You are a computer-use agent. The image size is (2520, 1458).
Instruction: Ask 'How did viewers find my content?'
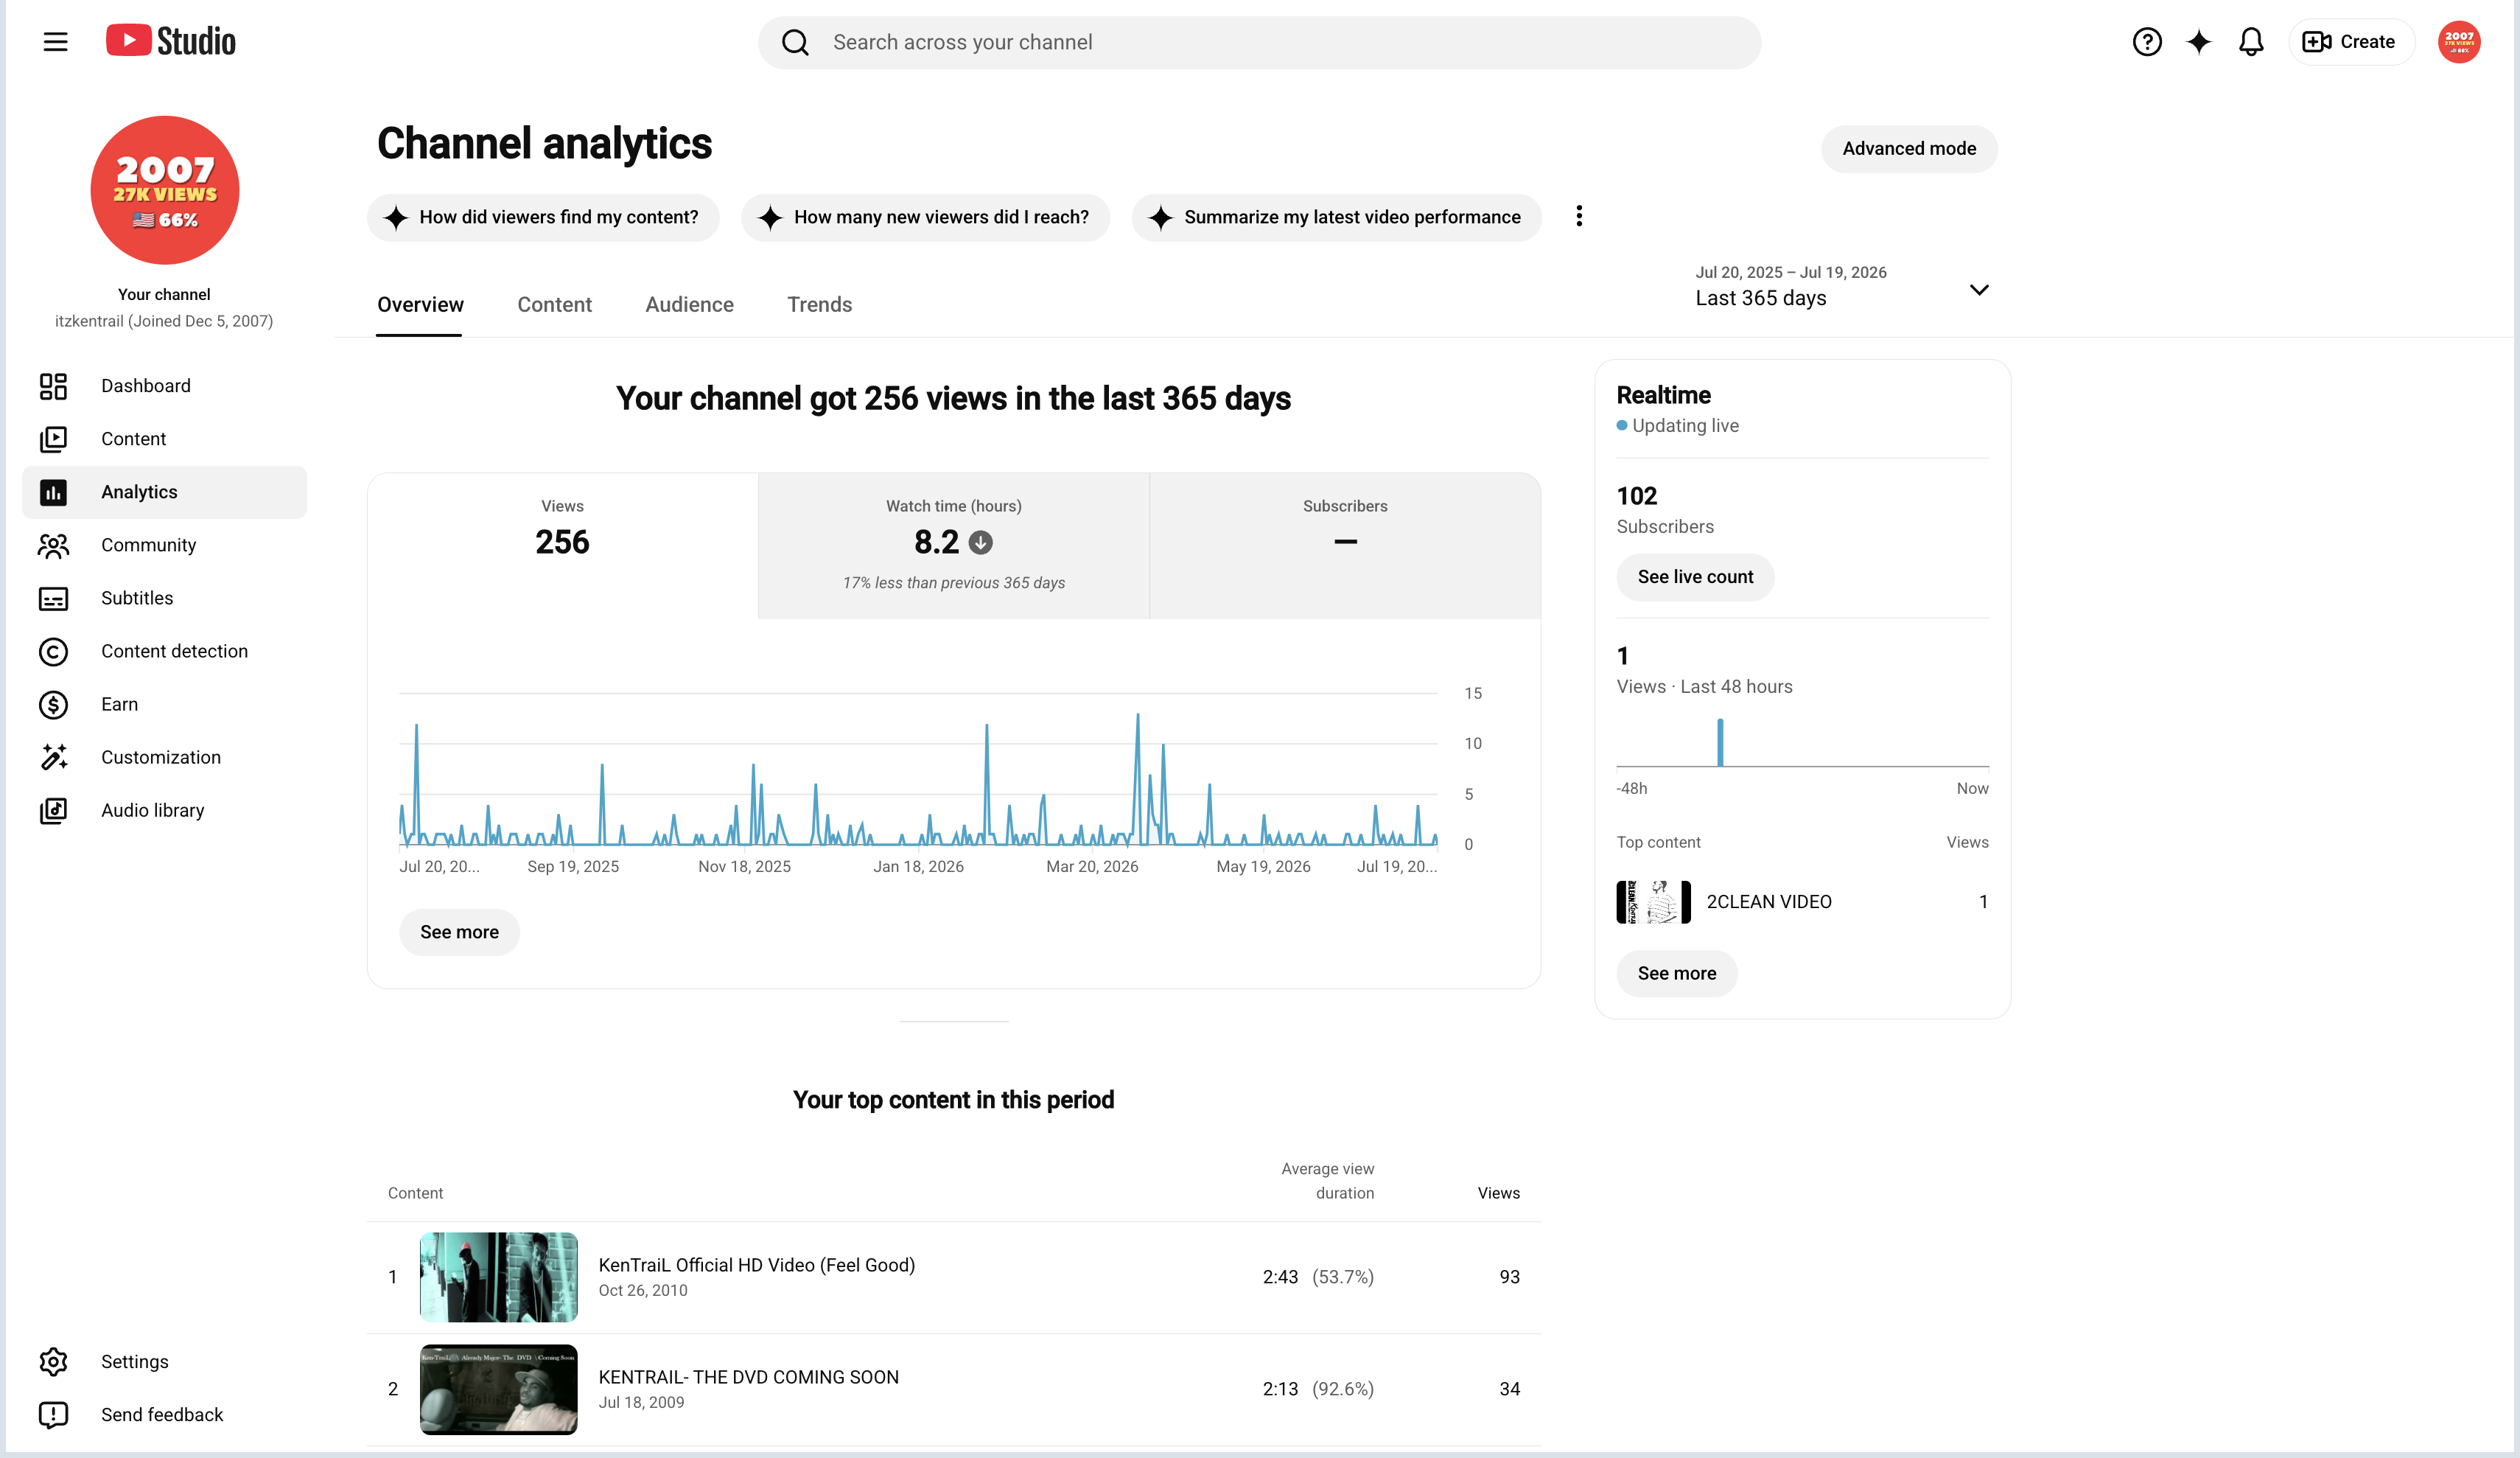click(543, 217)
